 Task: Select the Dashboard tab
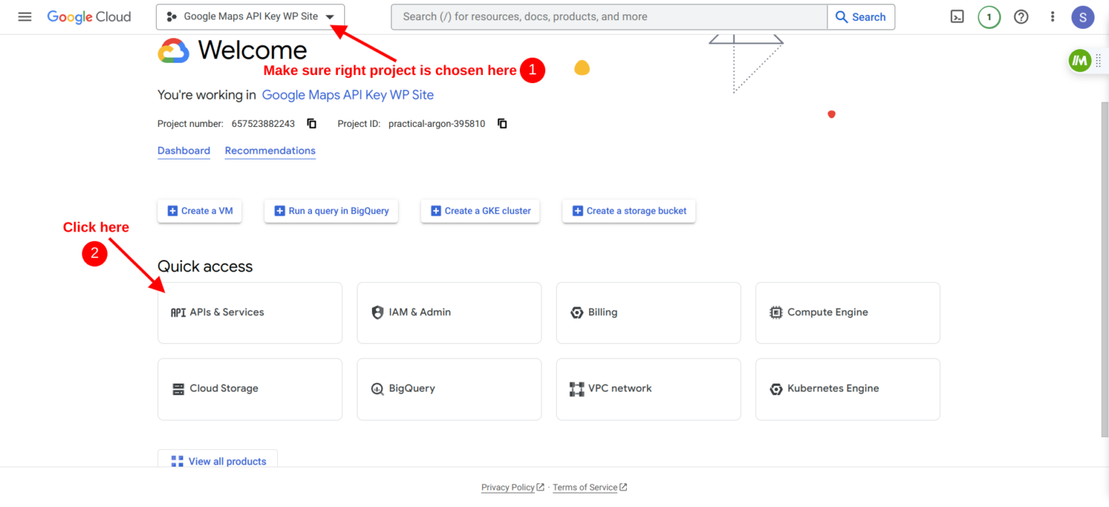[183, 150]
